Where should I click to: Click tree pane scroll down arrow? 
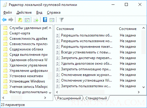pyautogui.click(x=50, y=93)
